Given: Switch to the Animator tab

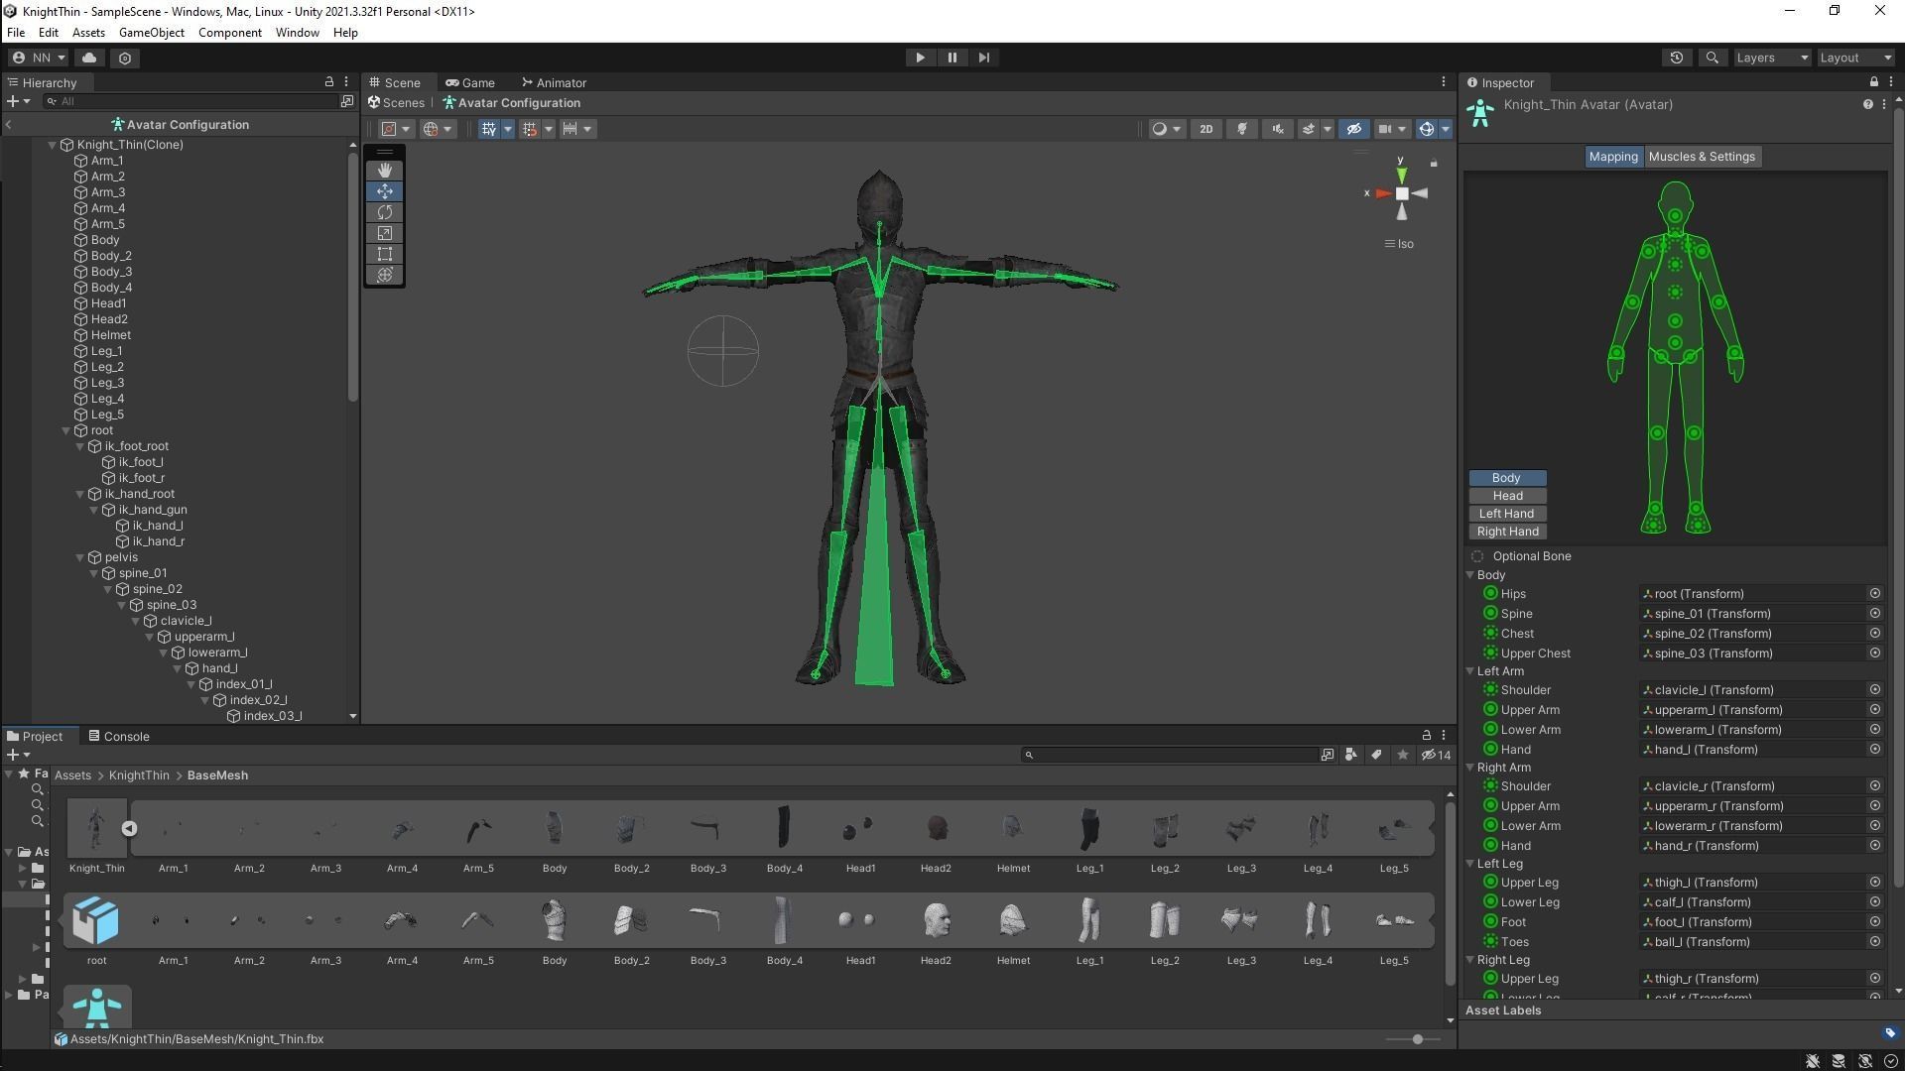Looking at the screenshot, I should tap(554, 83).
